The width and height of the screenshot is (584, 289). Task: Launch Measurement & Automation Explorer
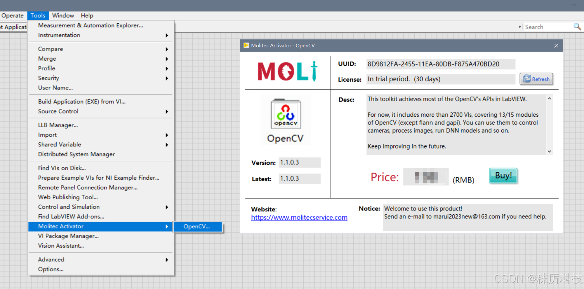point(101,25)
